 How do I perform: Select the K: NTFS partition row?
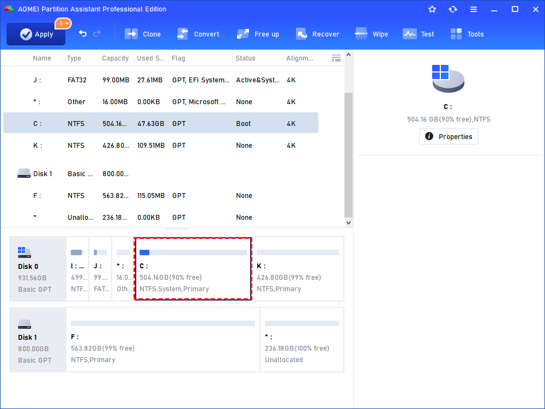tap(161, 146)
